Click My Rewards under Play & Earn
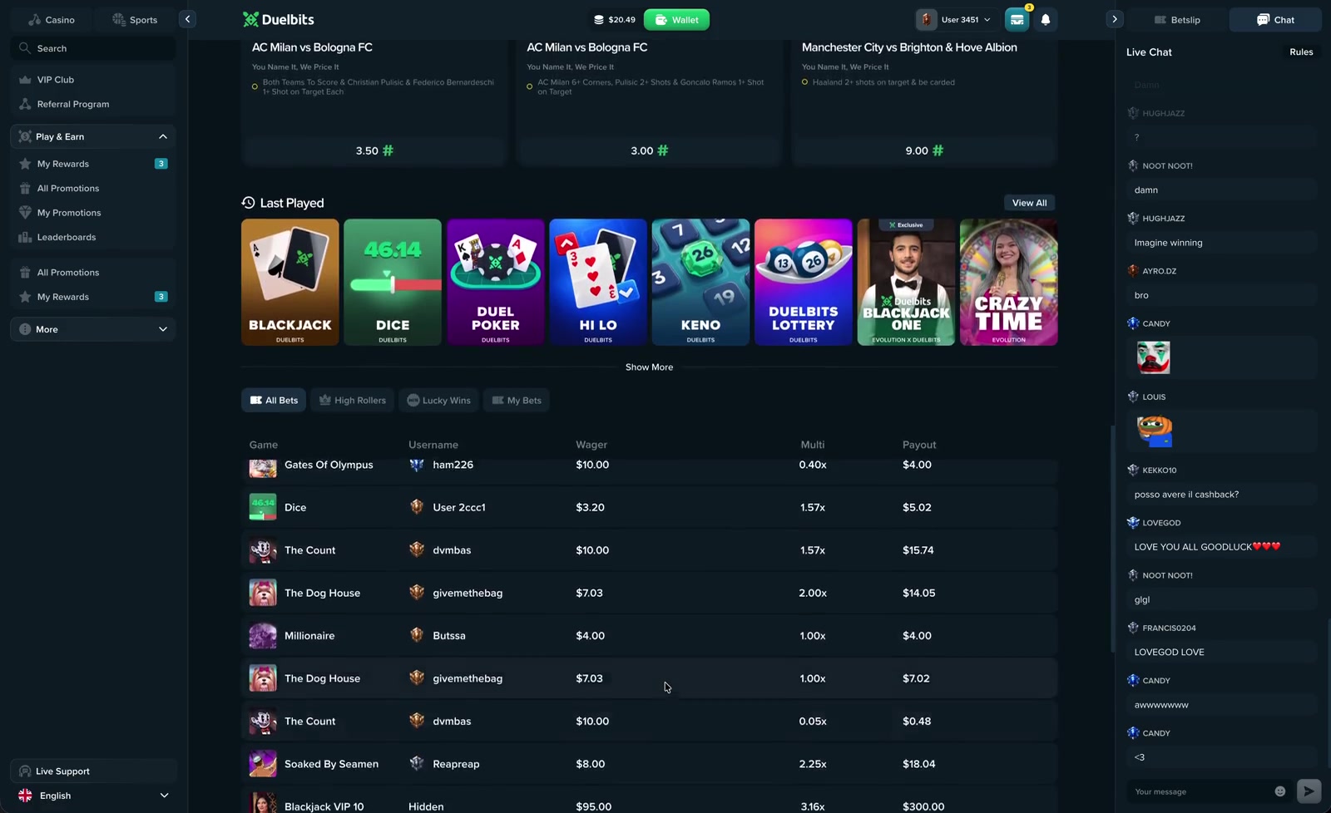Viewport: 1331px width, 813px height. 92,164
